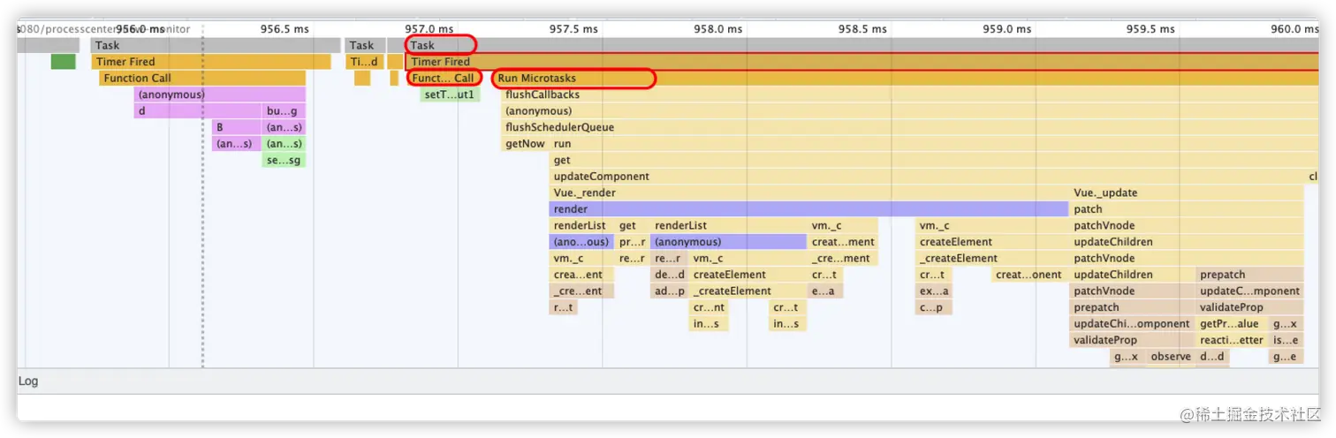The width and height of the screenshot is (1336, 438).
Task: Click the 957.0 ms ruler mark
Action: tap(429, 28)
